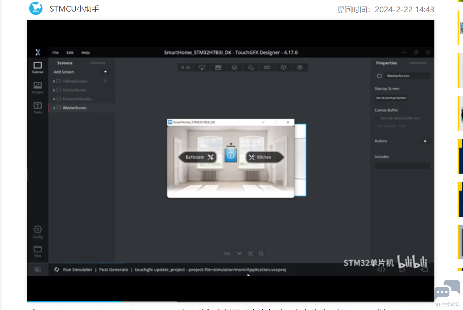Open the 3D box widget group
The image size is (463, 310).
(x=283, y=67)
